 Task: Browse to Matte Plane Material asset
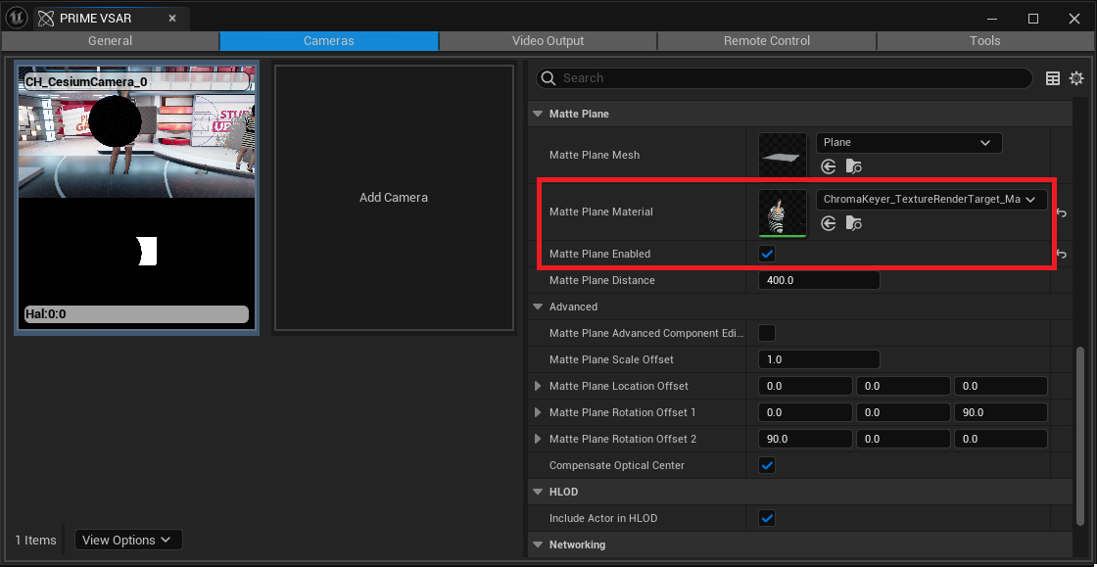coord(853,224)
